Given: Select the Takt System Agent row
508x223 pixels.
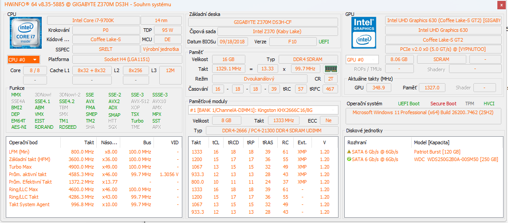Looking at the screenshot, I should pos(94,204).
